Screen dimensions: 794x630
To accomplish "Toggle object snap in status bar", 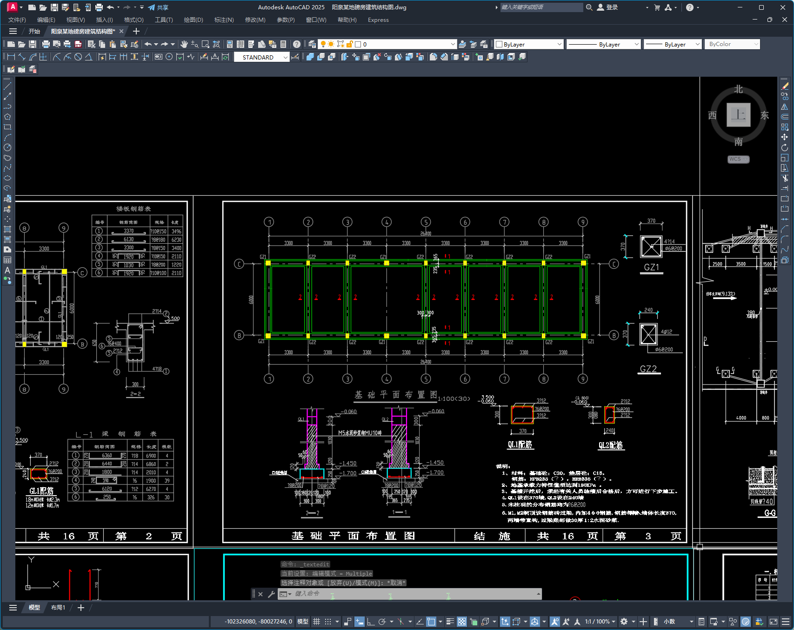I will (431, 622).
